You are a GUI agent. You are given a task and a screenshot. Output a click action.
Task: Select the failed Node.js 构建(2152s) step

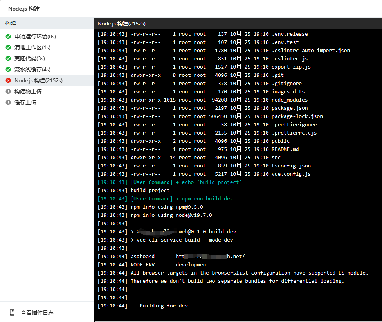coord(47,80)
